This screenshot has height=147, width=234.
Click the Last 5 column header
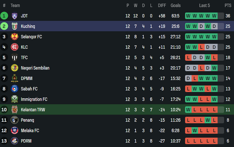point(204,5)
